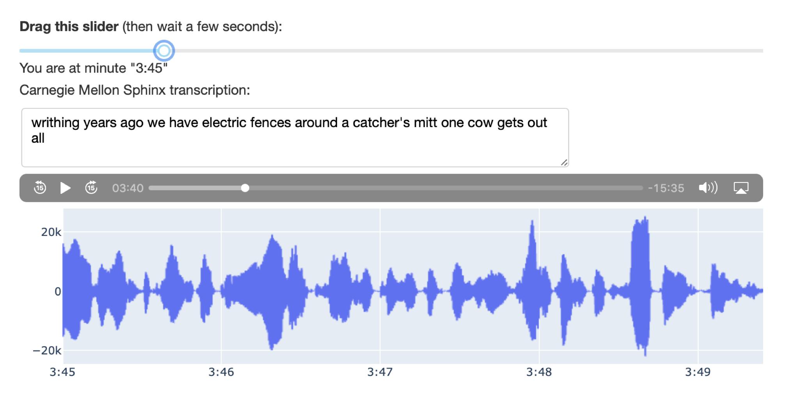
Task: Click the text box resize grip corner
Action: pyautogui.click(x=564, y=163)
